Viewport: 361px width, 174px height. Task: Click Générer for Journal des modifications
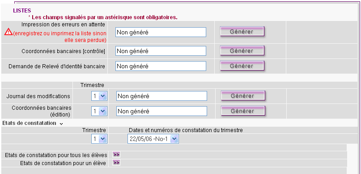[243, 96]
